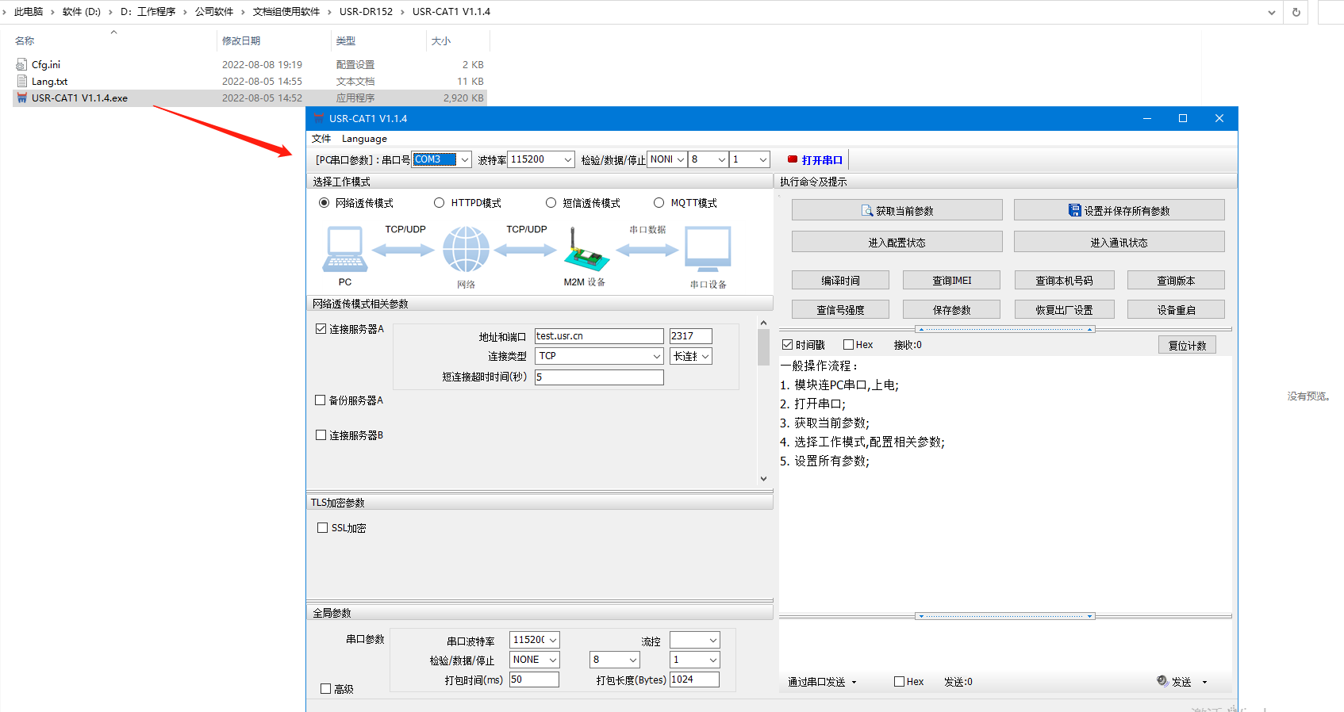Click the USR-CAT1 V1.1.4.exe file icon
Screen dimensions: 1344x712
pos(22,98)
